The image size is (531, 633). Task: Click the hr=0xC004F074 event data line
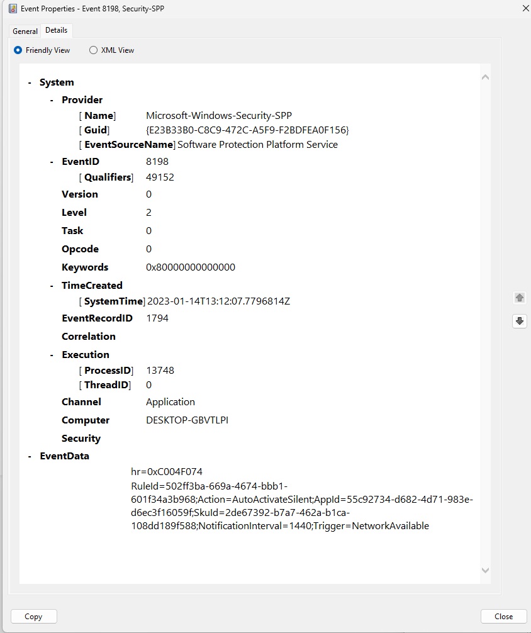point(167,472)
